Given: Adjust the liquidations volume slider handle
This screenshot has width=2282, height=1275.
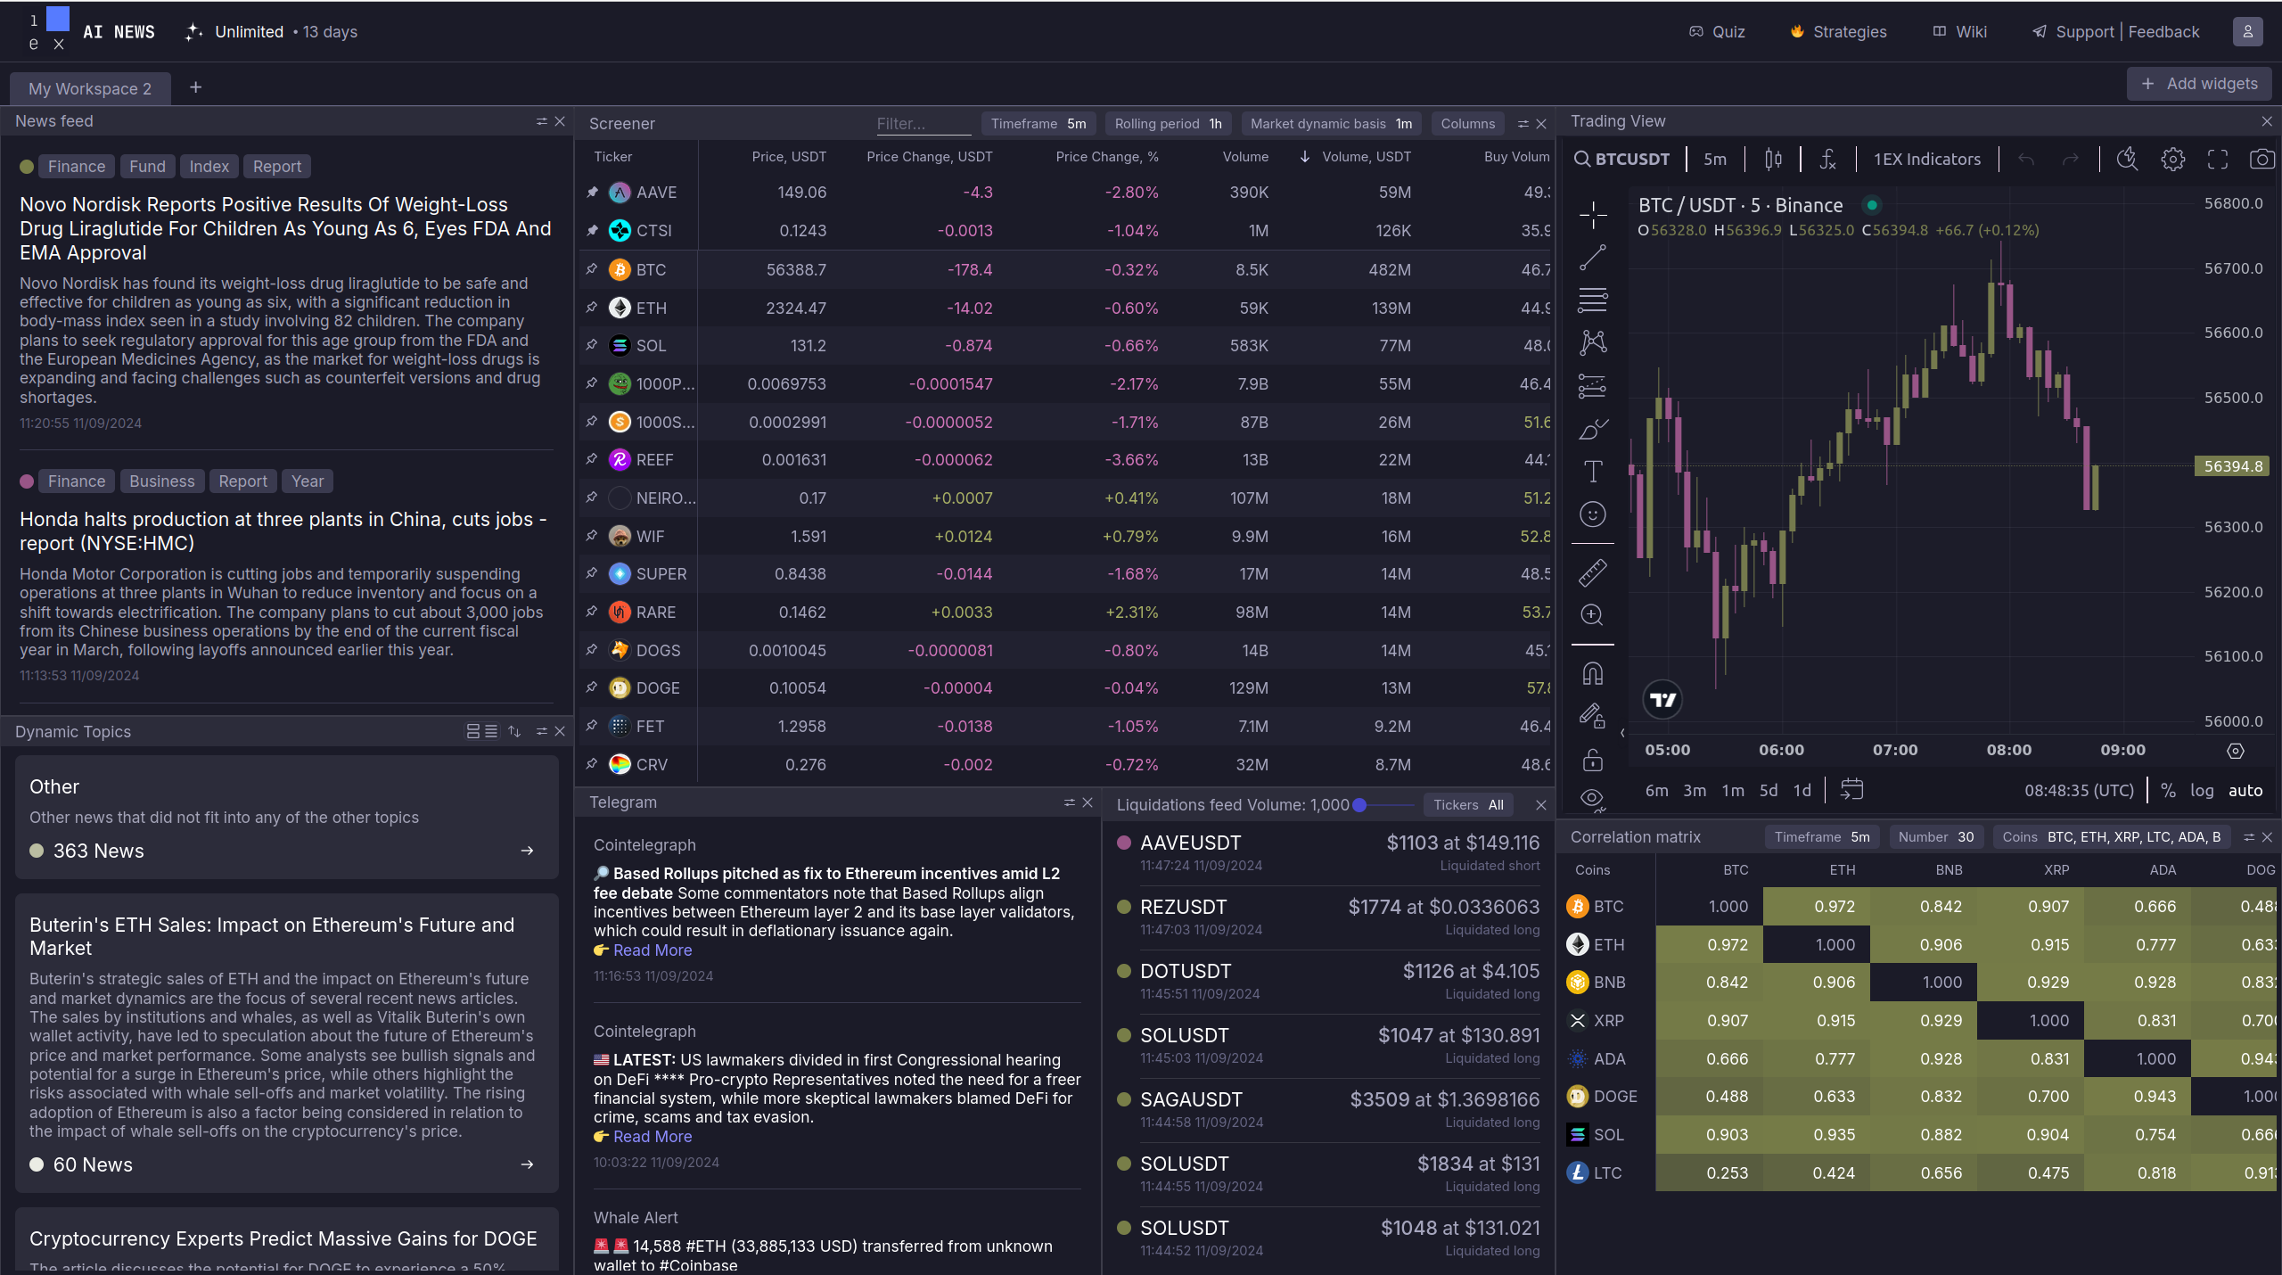Looking at the screenshot, I should (x=1359, y=805).
